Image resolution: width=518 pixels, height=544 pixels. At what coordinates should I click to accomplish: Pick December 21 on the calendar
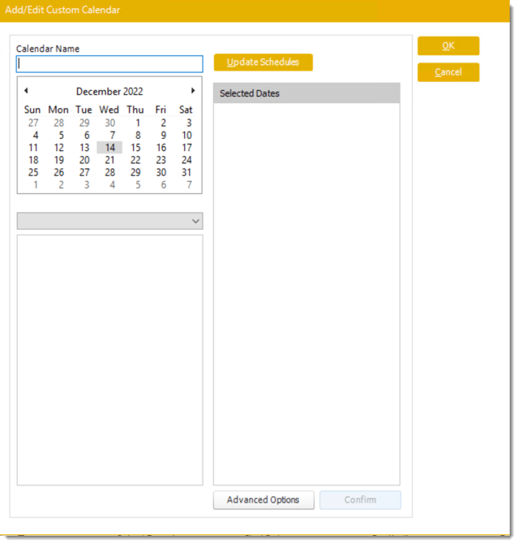(x=109, y=160)
